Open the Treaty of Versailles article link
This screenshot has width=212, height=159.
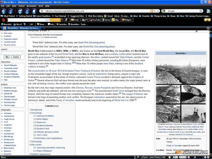coord(65,100)
